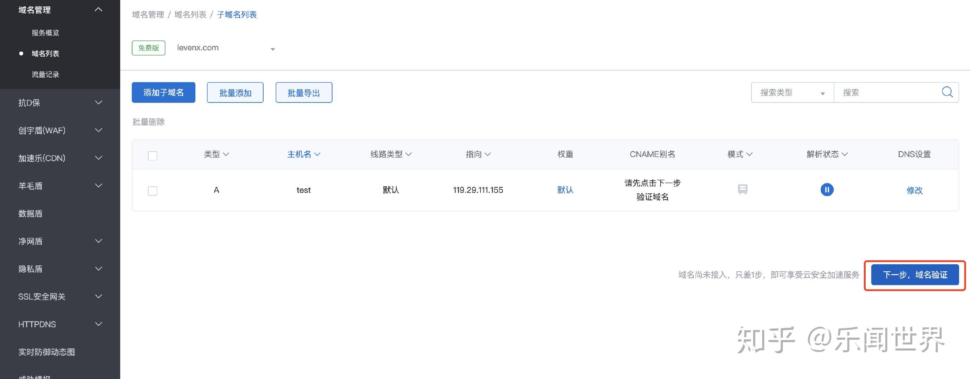Image resolution: width=970 pixels, height=379 pixels.
Task: Click the 批量导出 button
Action: click(x=304, y=93)
